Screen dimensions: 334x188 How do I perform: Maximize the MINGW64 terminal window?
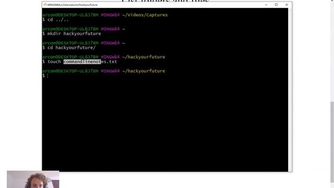(276, 5)
